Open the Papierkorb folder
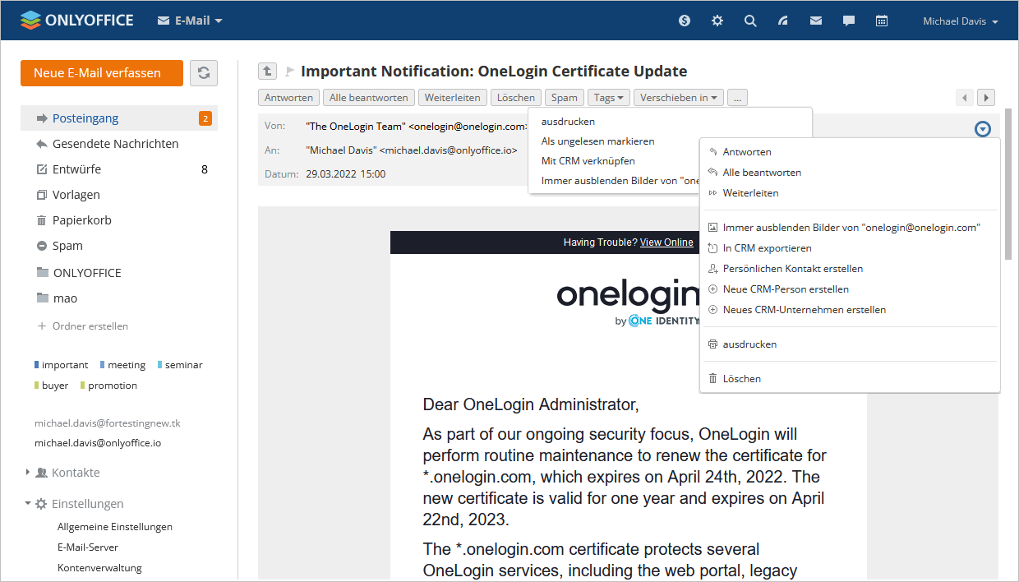The image size is (1019, 582). [x=119, y=220]
